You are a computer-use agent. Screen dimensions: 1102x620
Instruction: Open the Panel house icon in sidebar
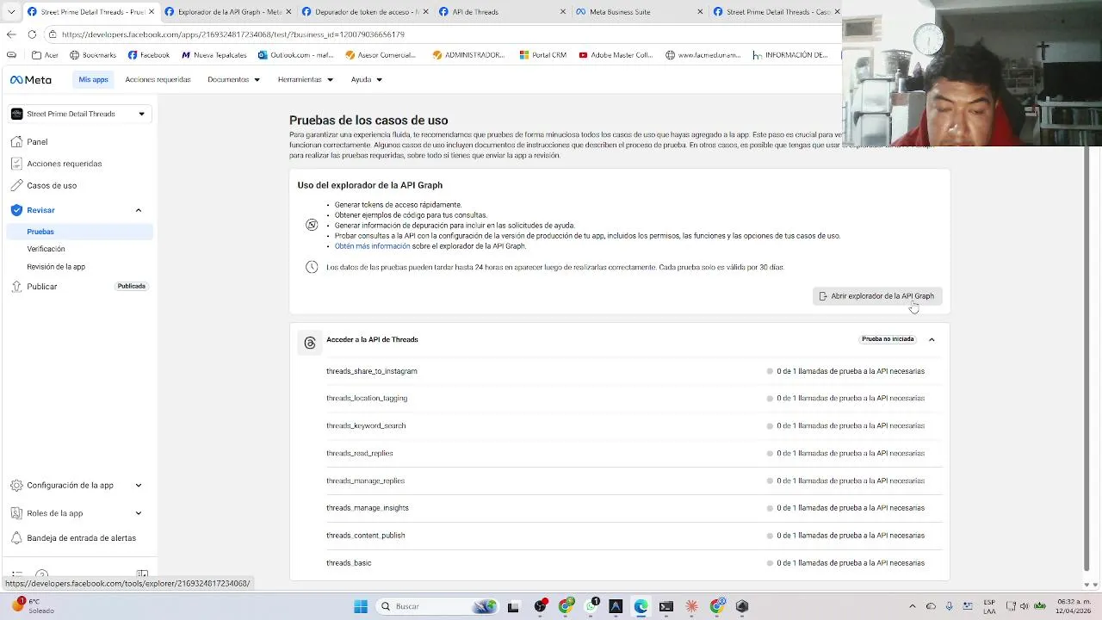click(16, 141)
